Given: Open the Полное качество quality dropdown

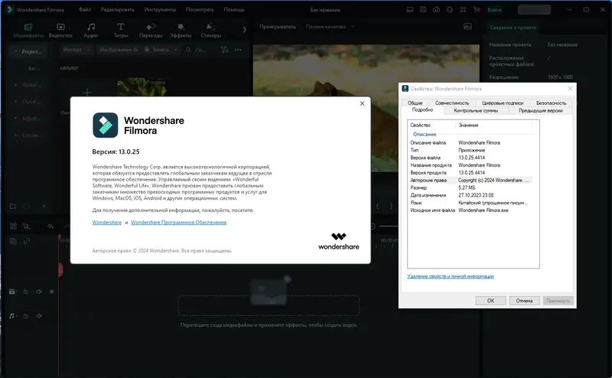Looking at the screenshot, I should pos(330,27).
